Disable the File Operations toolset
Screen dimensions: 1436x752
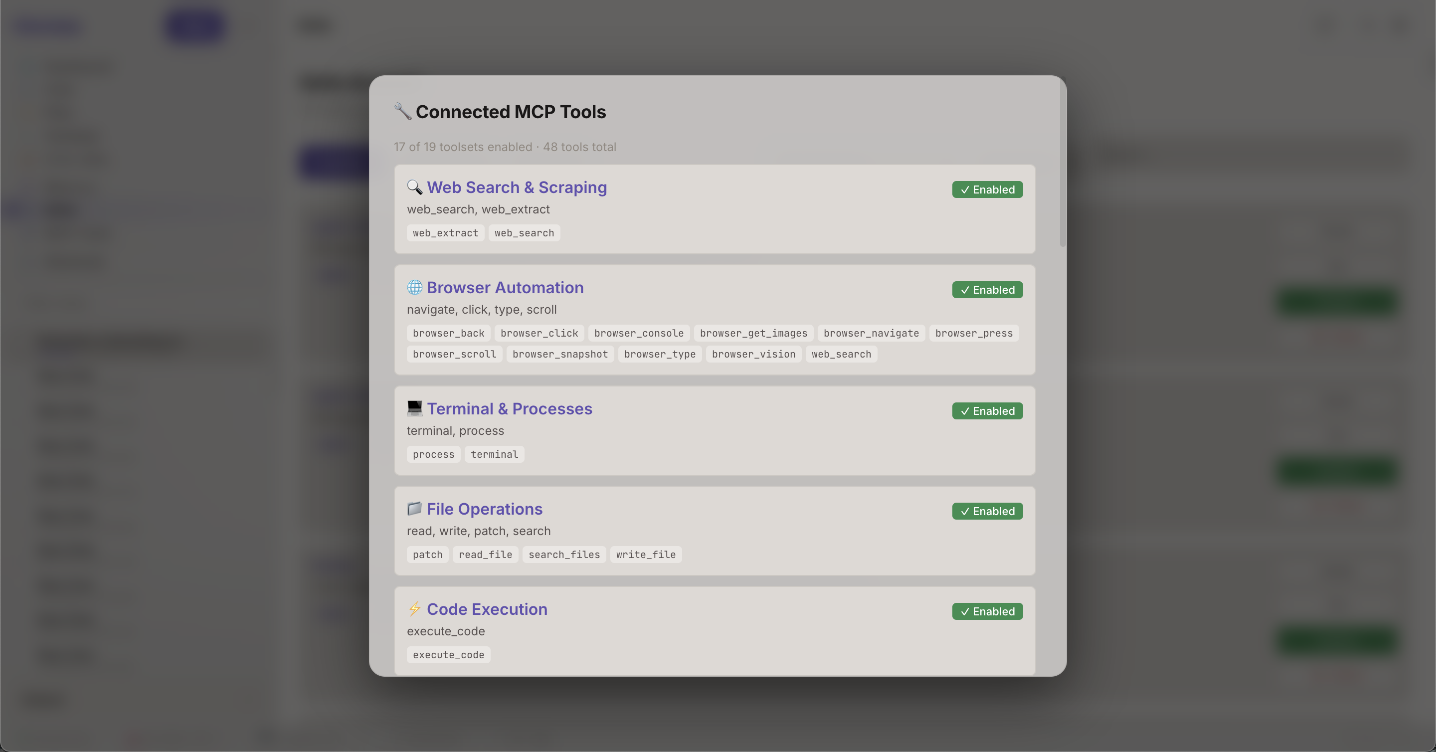tap(987, 511)
